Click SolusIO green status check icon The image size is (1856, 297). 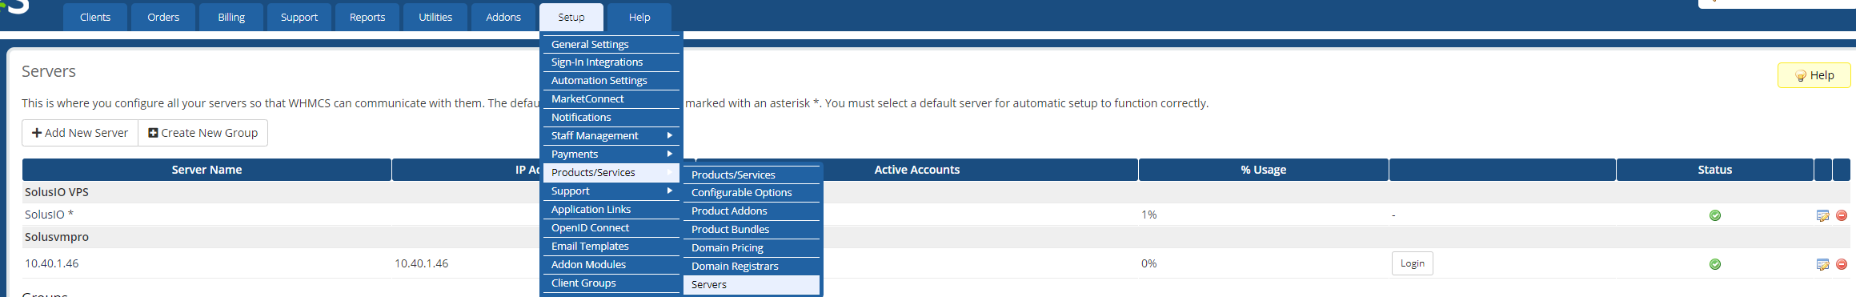[1715, 215]
